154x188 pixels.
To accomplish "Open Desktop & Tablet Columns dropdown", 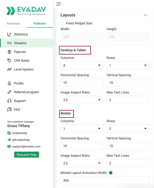I will 82,65.
